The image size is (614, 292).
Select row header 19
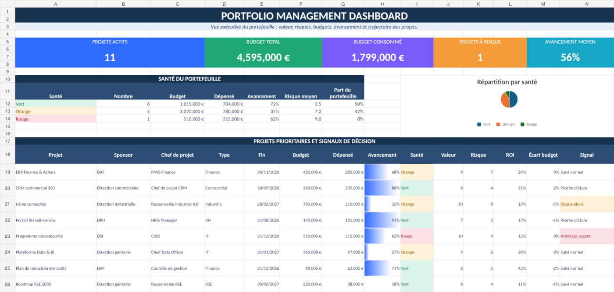(x=7, y=172)
